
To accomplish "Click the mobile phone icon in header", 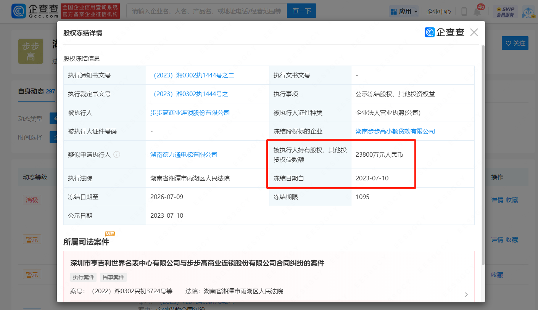I will [464, 11].
